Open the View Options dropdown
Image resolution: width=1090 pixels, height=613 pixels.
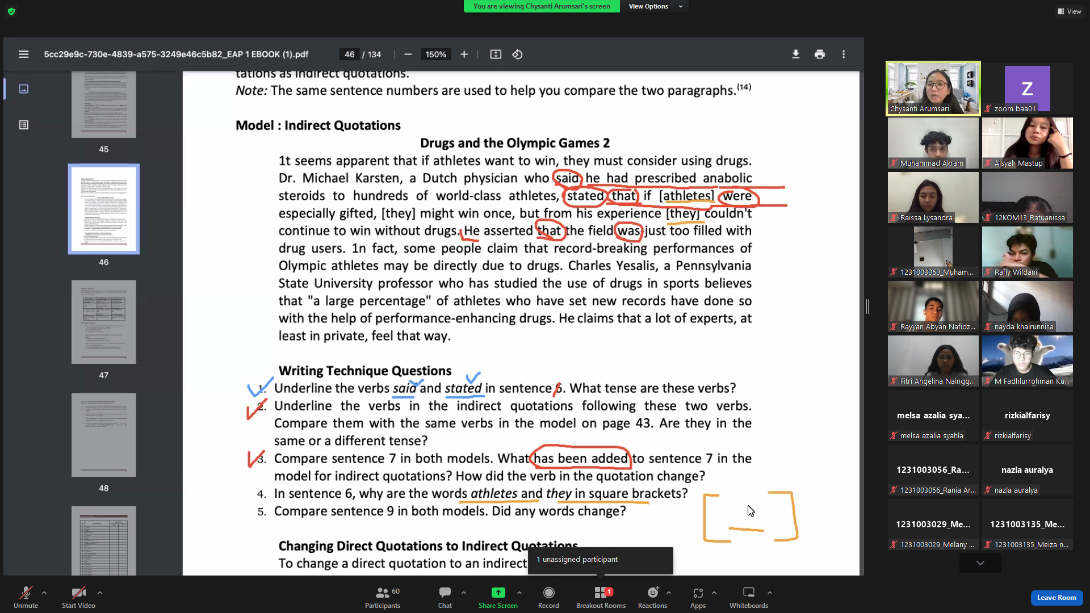tap(655, 6)
